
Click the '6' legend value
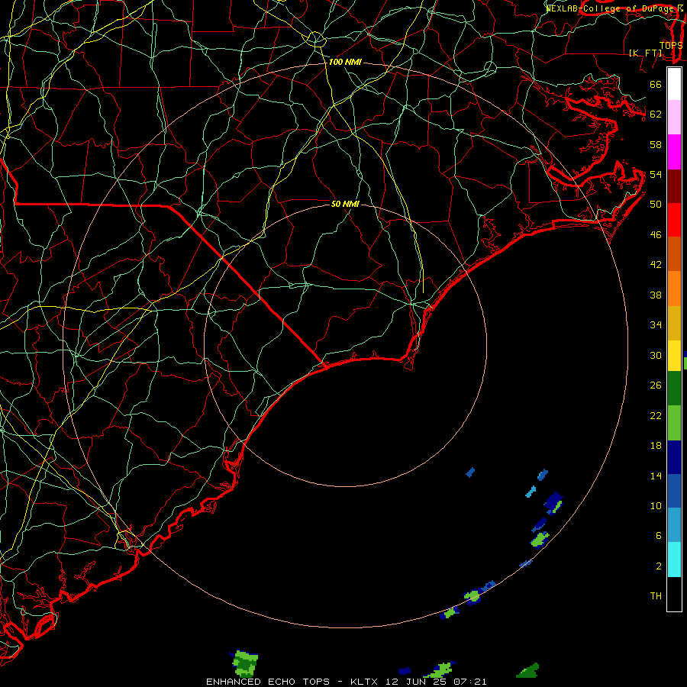coord(659,535)
